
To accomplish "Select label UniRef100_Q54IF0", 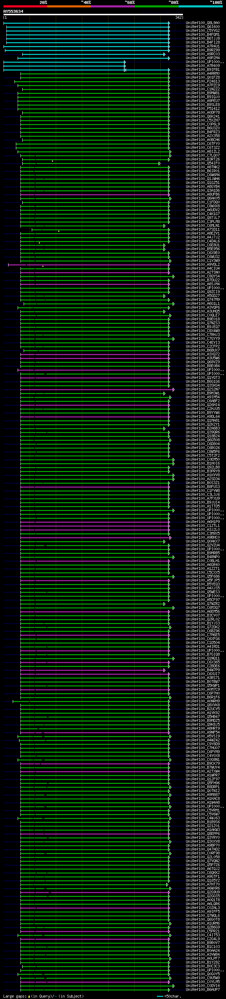I will 202,163.
